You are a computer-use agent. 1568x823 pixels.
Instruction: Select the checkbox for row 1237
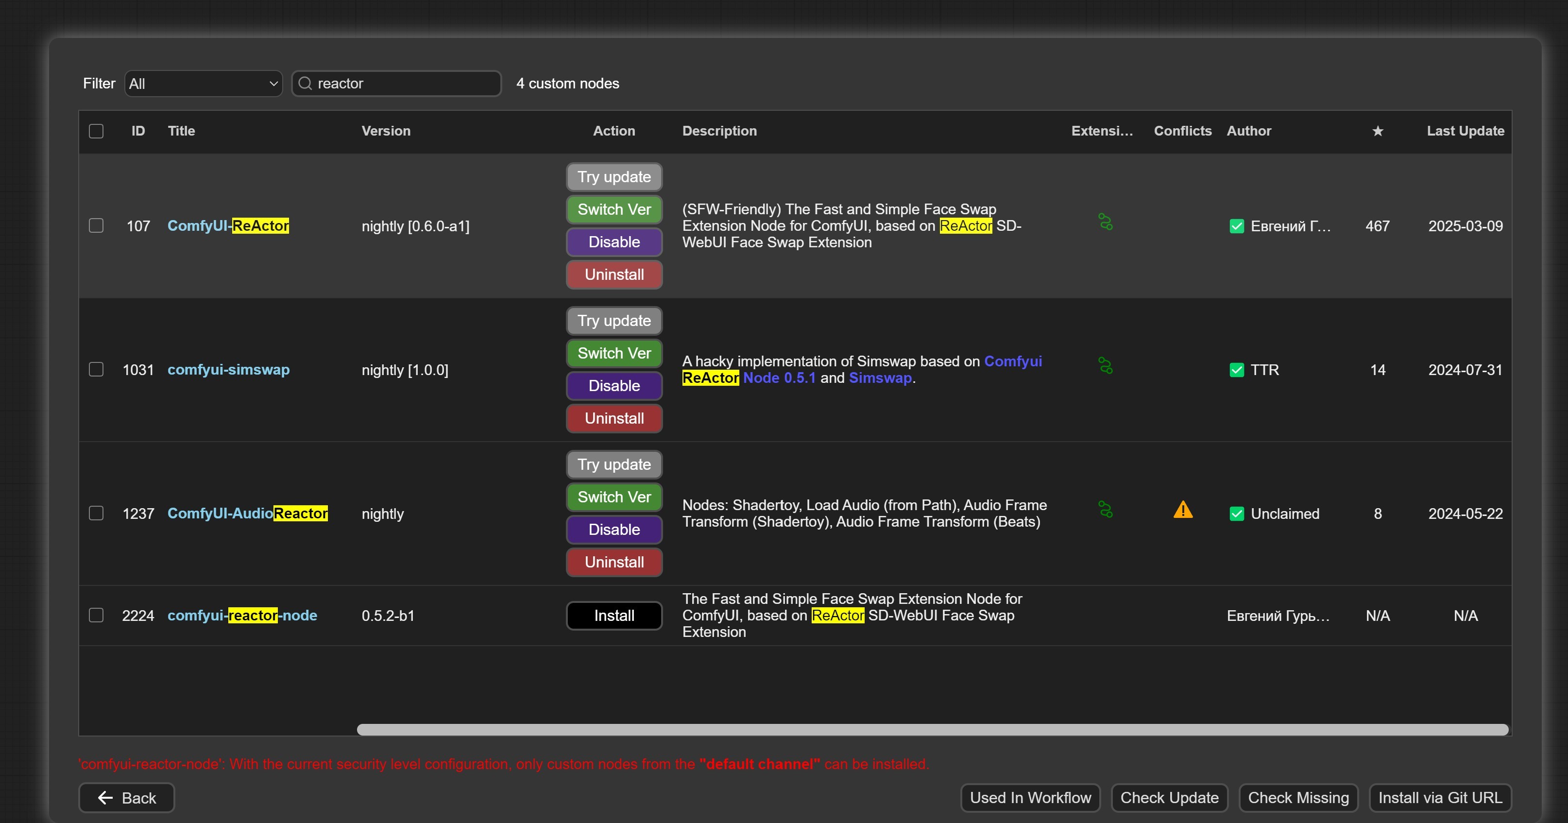click(x=96, y=513)
